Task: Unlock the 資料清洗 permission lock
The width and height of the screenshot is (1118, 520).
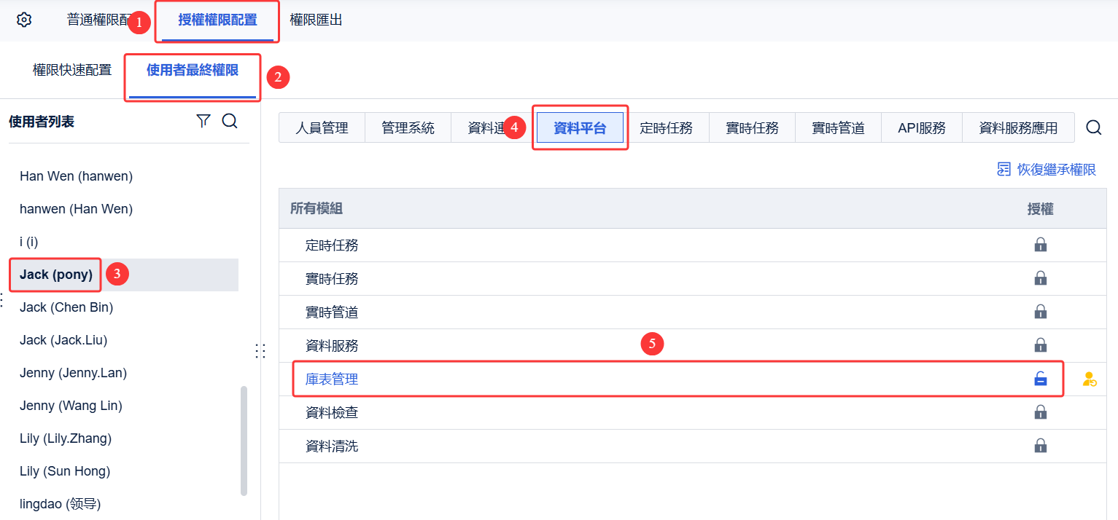Action: pyautogui.click(x=1041, y=445)
